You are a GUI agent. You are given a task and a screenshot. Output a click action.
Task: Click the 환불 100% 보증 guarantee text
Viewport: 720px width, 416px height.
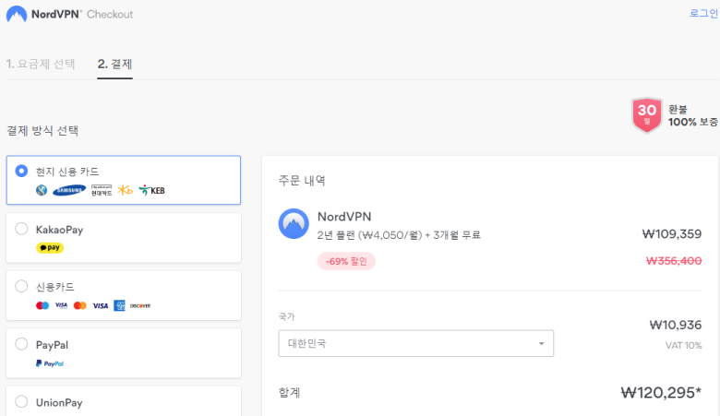point(693,115)
